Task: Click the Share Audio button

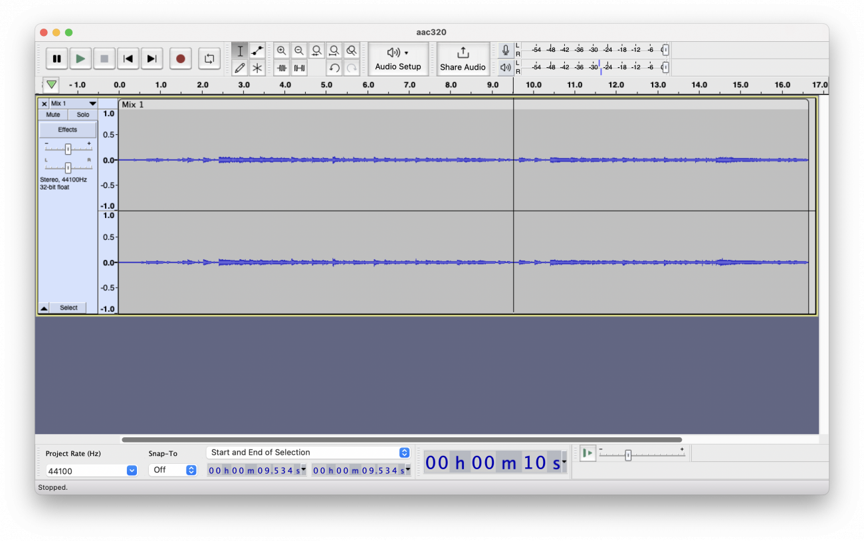Action: 463,58
